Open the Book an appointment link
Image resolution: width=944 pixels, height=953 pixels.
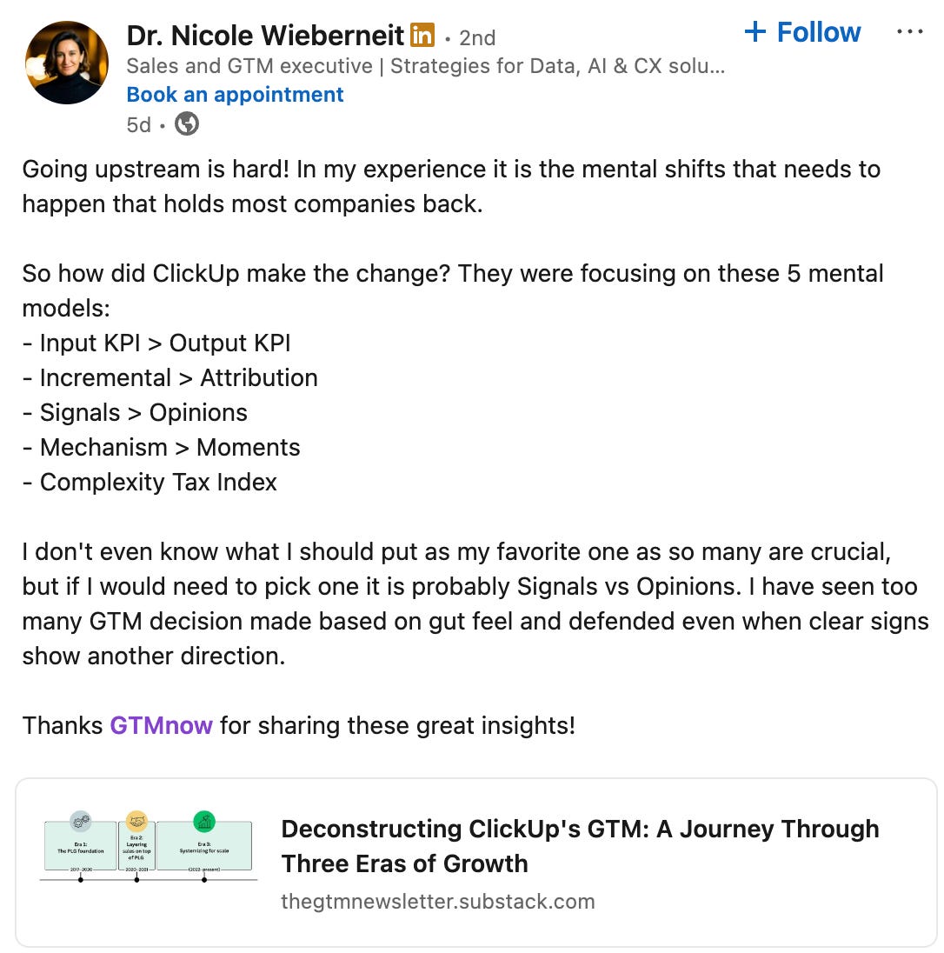[235, 95]
